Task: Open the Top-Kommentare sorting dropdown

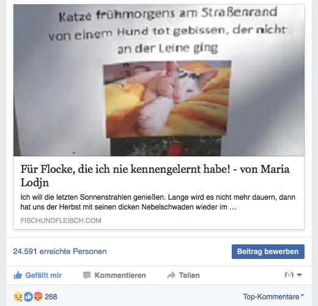Action: pos(273,297)
